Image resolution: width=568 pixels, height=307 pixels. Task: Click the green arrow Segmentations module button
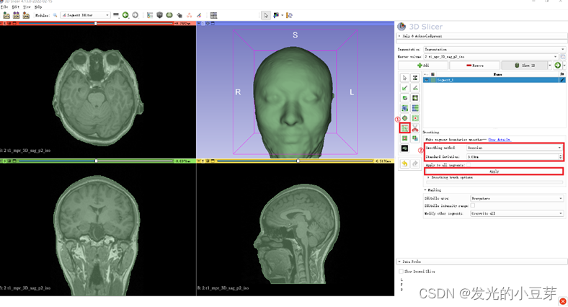click(557, 65)
